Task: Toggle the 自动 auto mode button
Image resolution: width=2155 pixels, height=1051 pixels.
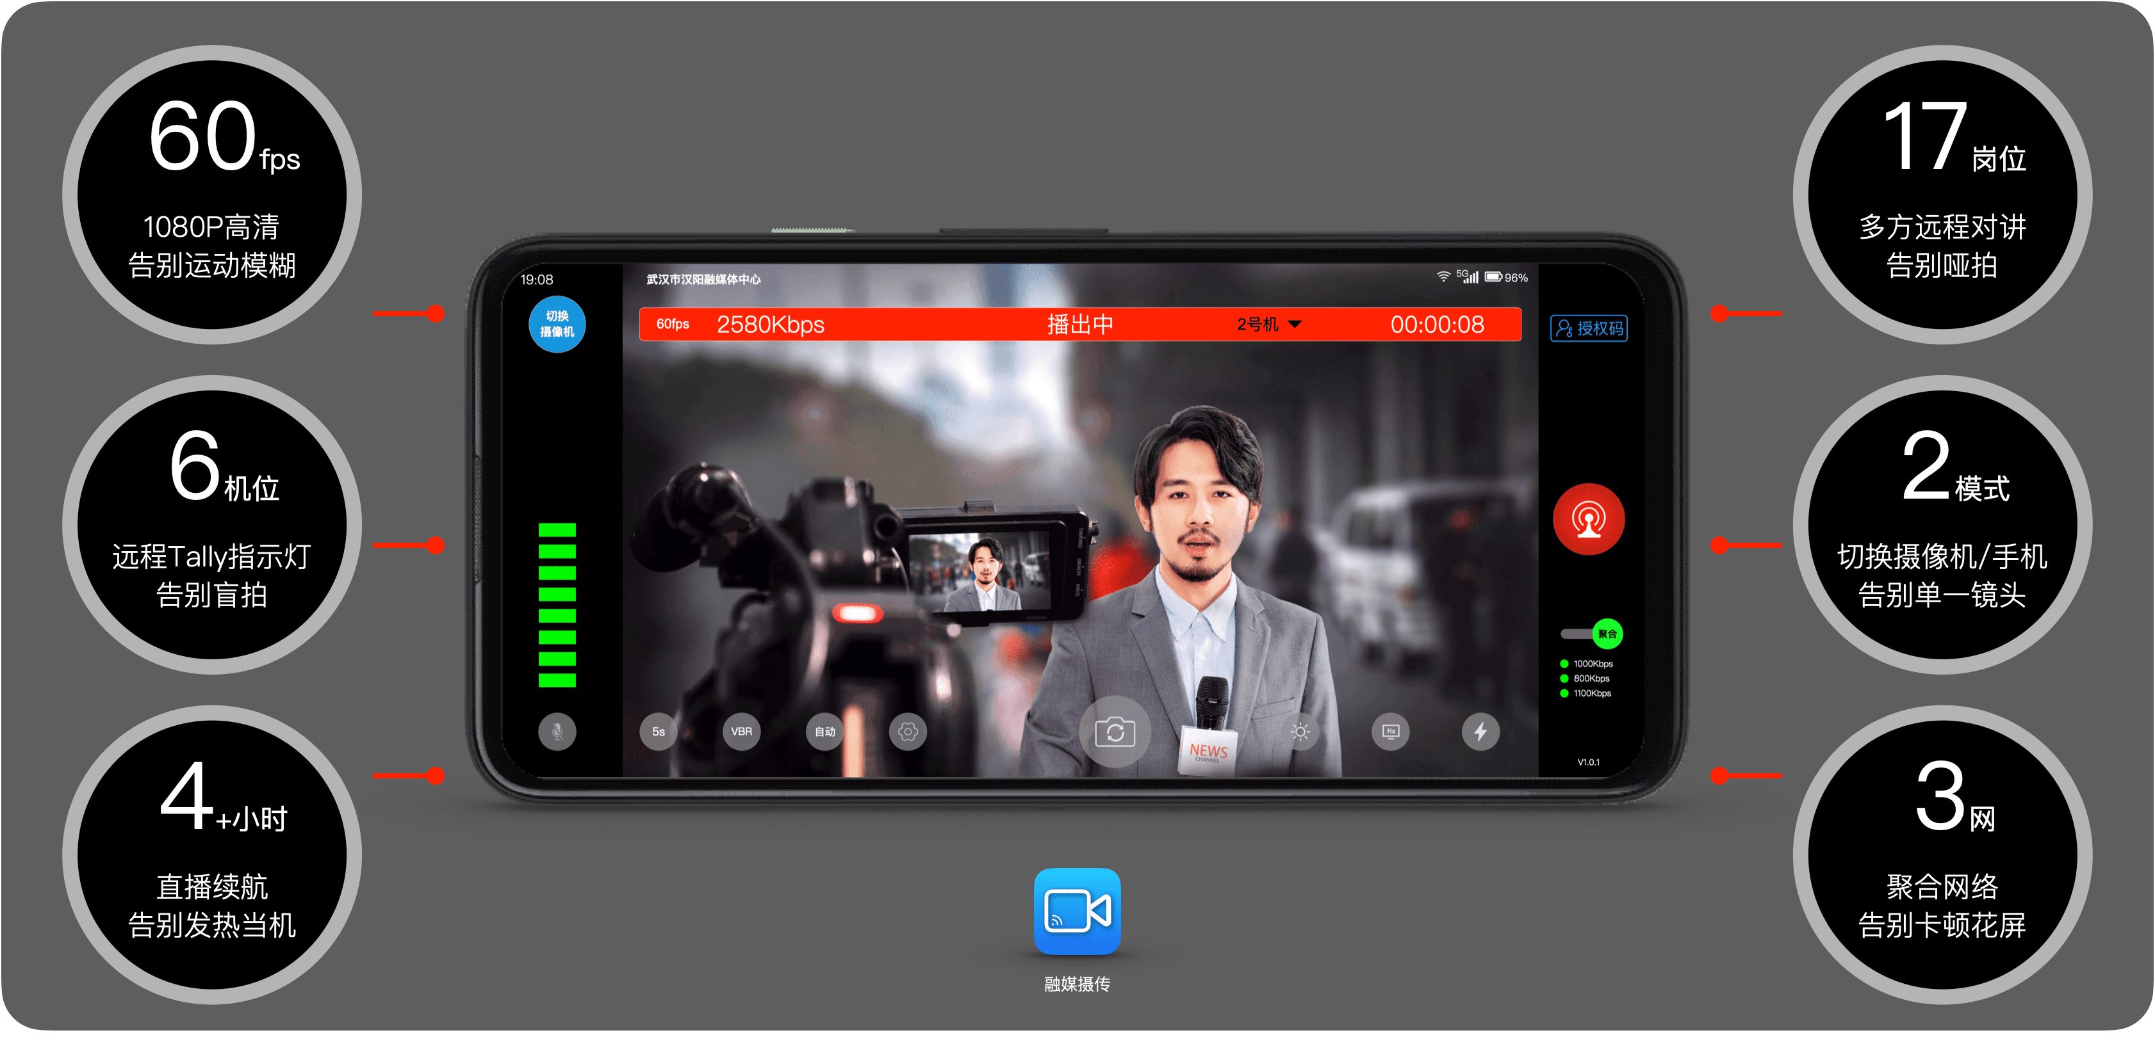Action: coord(825,732)
